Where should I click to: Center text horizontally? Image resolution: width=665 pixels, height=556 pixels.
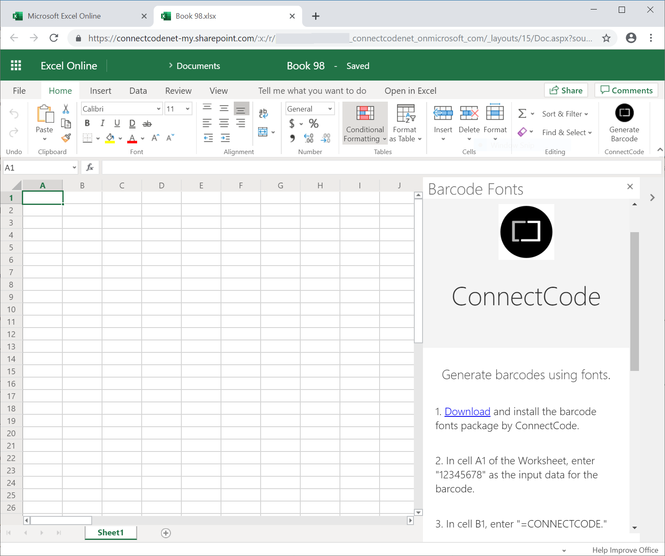224,123
